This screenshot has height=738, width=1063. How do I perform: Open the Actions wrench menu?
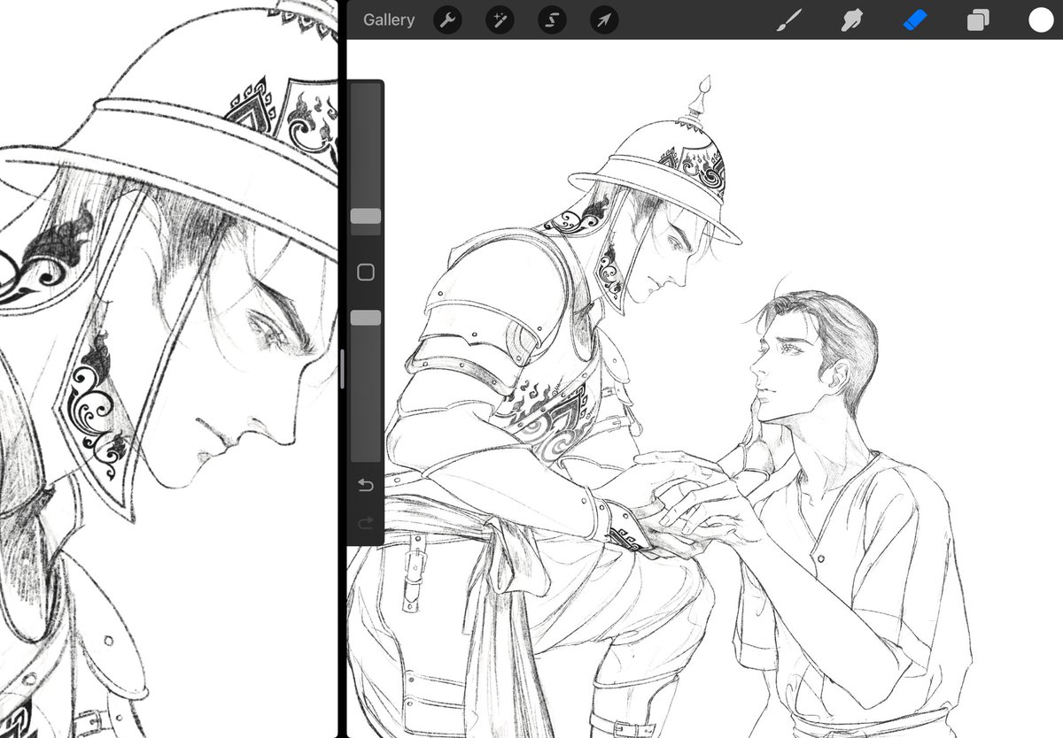(x=447, y=19)
